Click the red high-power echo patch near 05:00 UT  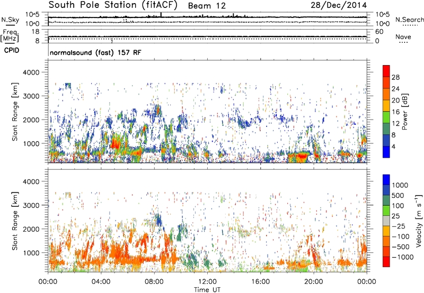(x=116, y=143)
